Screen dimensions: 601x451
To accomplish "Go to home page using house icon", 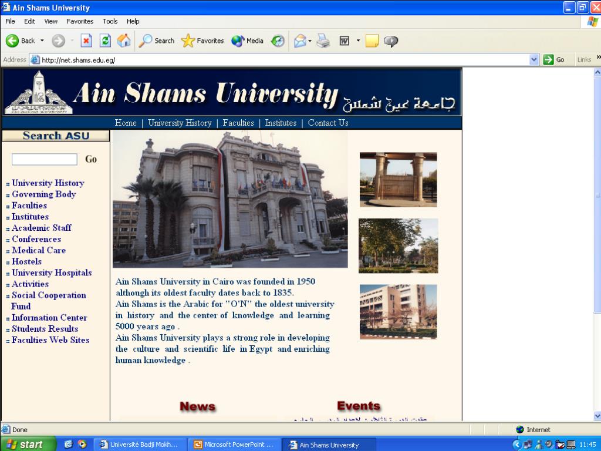I will [124, 41].
